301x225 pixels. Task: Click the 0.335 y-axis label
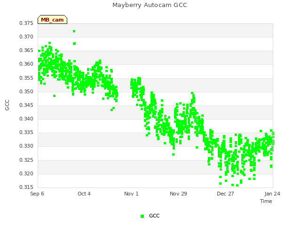(x=26, y=132)
